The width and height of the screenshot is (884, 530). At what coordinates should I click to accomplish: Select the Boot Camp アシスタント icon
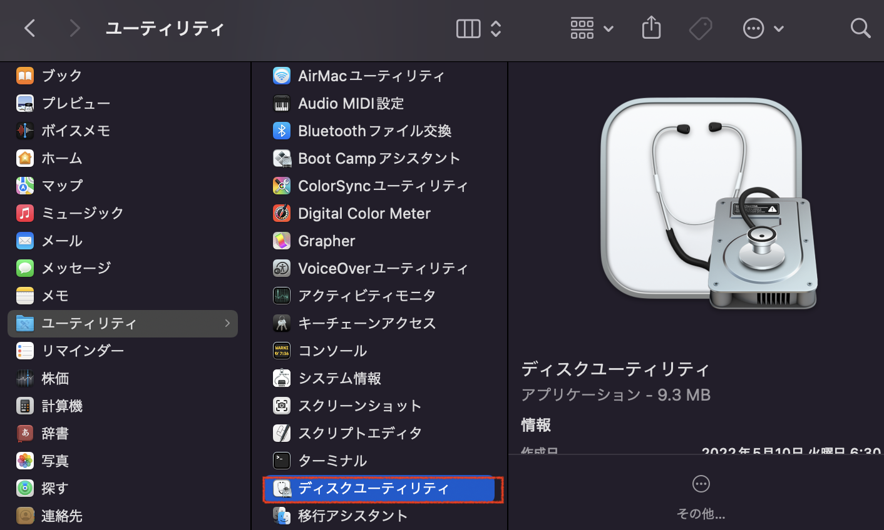coord(282,158)
